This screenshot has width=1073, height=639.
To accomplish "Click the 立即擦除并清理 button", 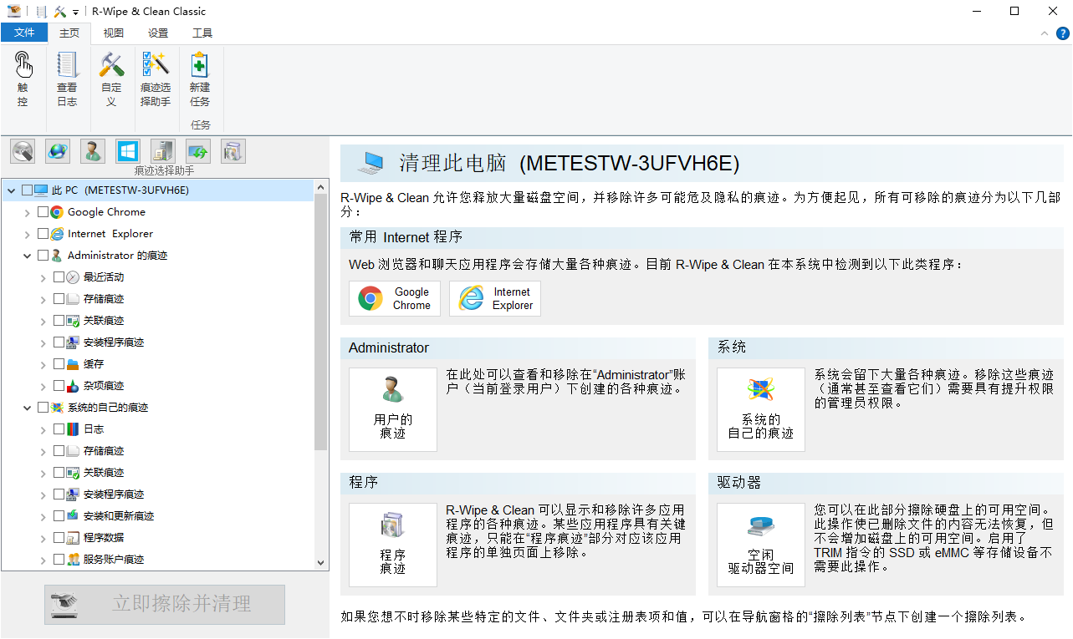I will [x=165, y=604].
